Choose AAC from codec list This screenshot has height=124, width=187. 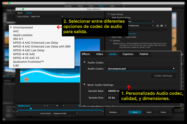[42, 31]
